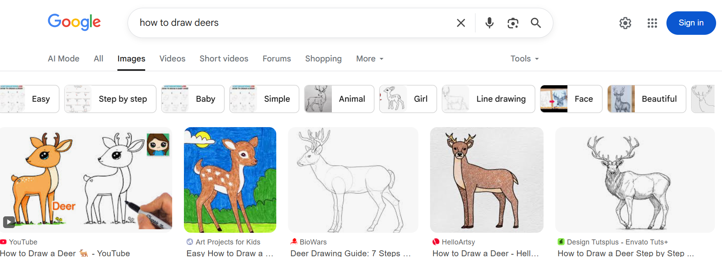This screenshot has width=722, height=257.
Task: Open the BioWars deer sketch image
Action: [353, 180]
